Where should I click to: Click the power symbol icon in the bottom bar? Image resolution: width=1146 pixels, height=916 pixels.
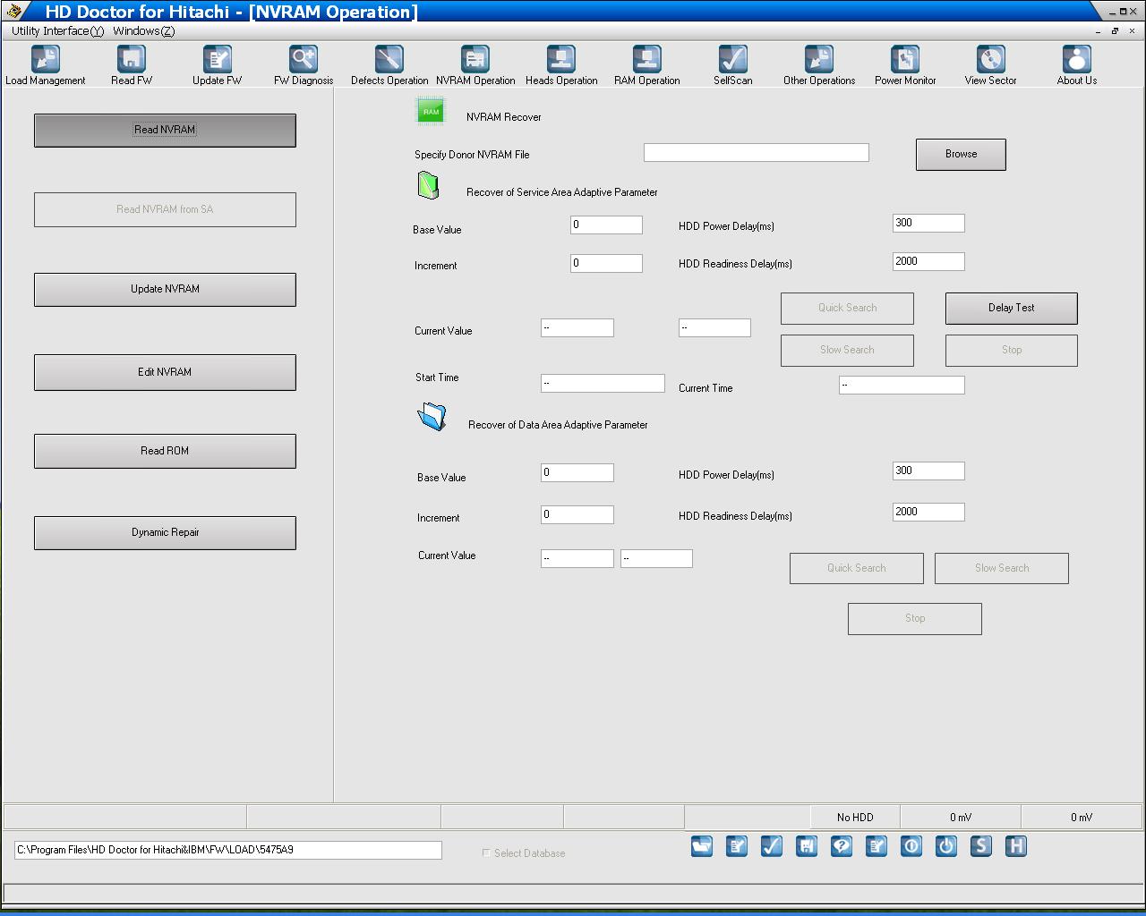coord(946,846)
